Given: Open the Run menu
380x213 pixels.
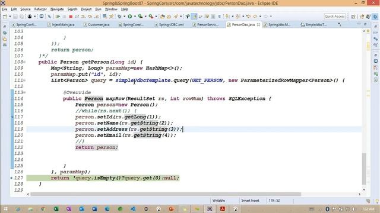Looking at the screenshot, I should pos(98,9).
